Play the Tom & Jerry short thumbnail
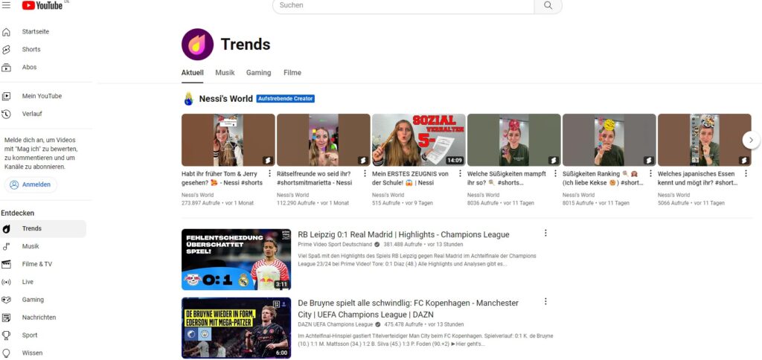 click(228, 140)
